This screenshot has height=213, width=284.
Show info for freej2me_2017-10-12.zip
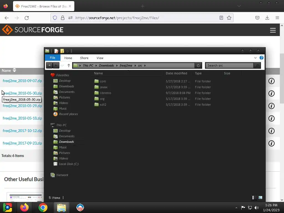[x=271, y=131]
